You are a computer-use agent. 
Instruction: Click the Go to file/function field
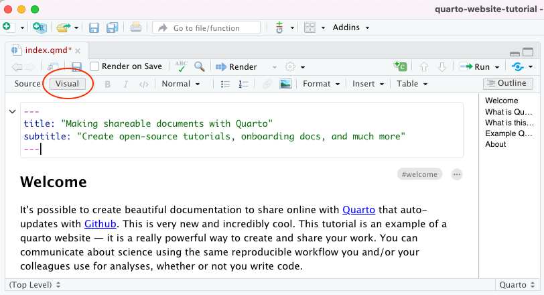coord(206,27)
